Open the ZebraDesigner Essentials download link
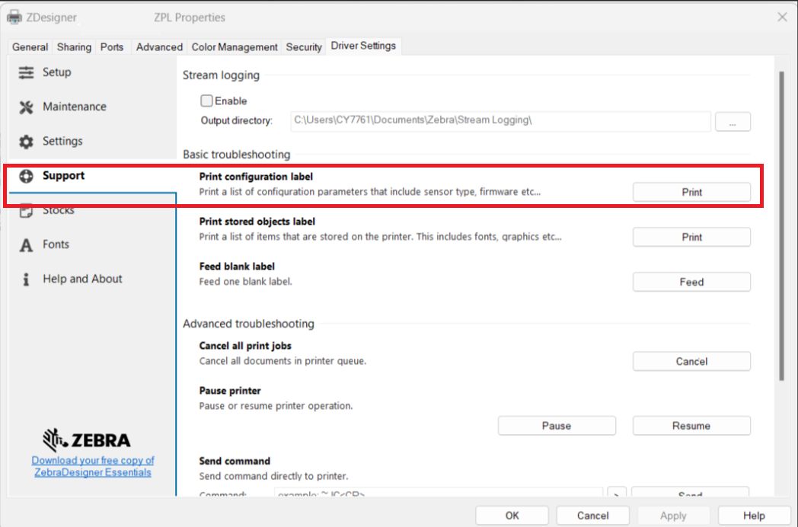This screenshot has height=527, width=798. tap(92, 465)
